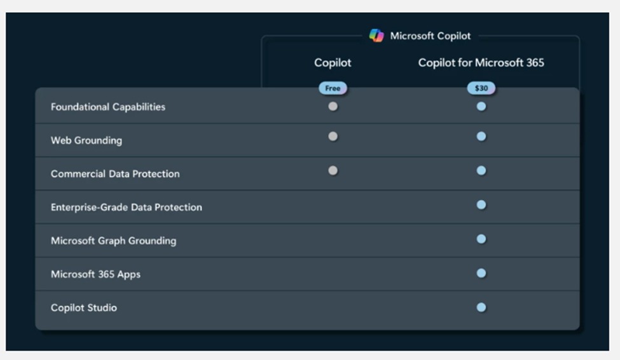Click the blue dot for Commercial Data Protection

pos(481,170)
